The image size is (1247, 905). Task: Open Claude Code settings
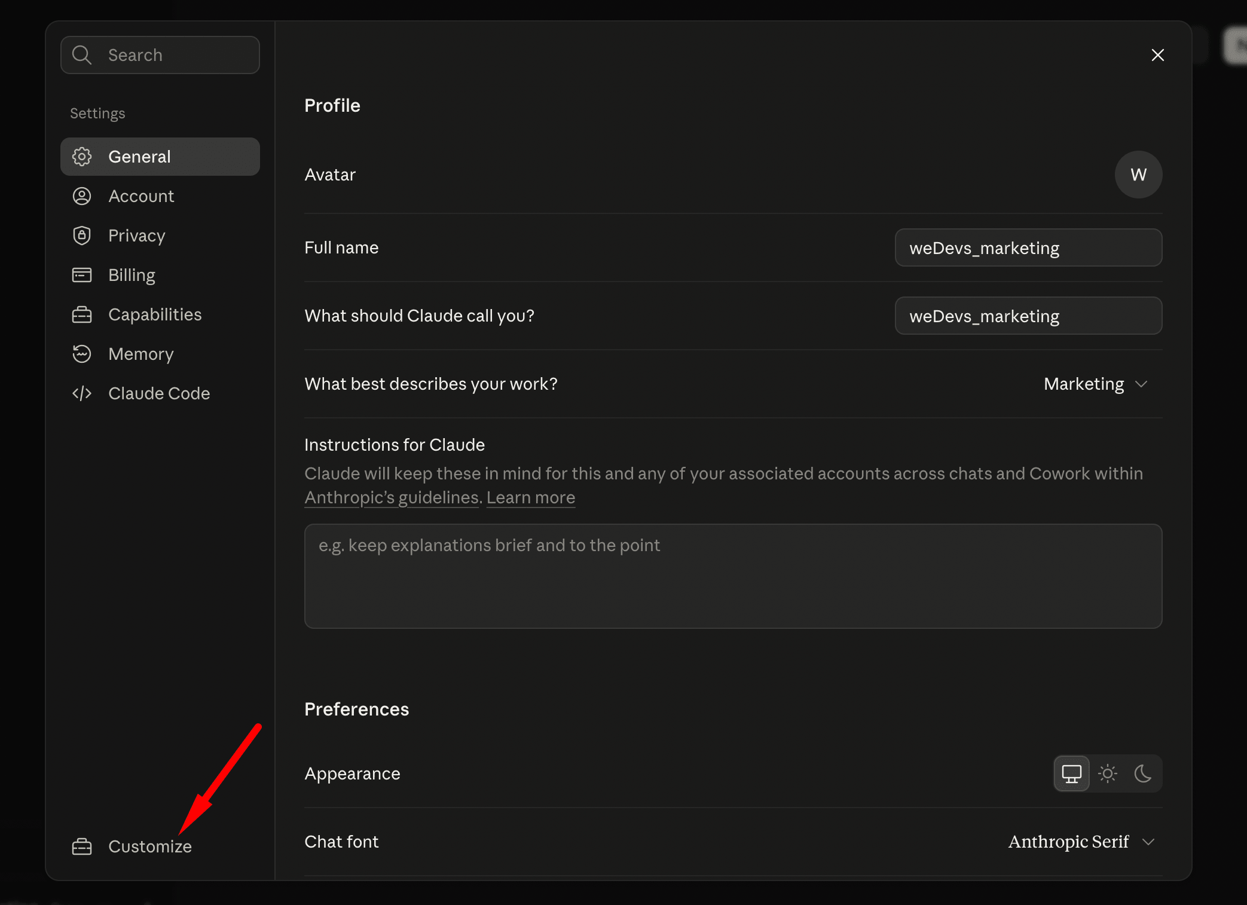[160, 393]
